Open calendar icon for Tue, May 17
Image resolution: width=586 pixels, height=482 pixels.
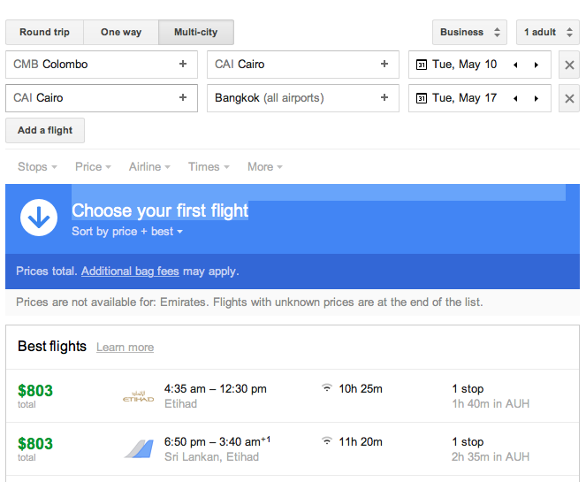coord(422,98)
